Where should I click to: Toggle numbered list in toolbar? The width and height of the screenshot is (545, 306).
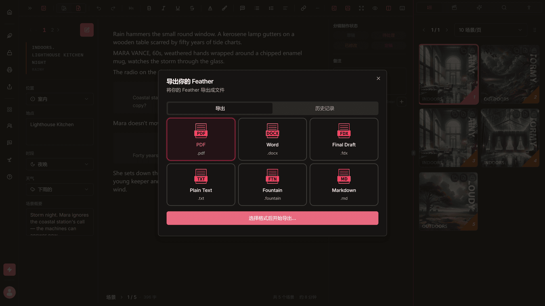tap(271, 8)
